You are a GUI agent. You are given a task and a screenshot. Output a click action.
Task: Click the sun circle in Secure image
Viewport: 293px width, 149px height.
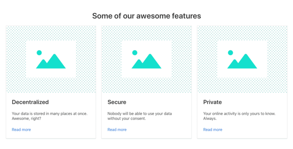pos(135,53)
